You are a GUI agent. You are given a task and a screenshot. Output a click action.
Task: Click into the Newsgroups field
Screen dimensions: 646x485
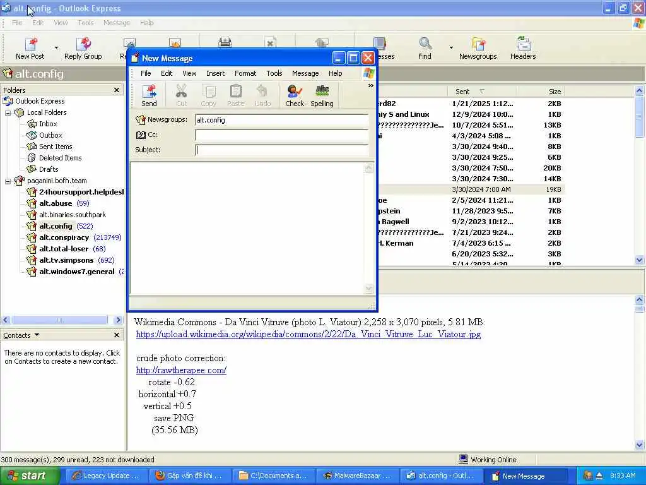click(x=281, y=120)
